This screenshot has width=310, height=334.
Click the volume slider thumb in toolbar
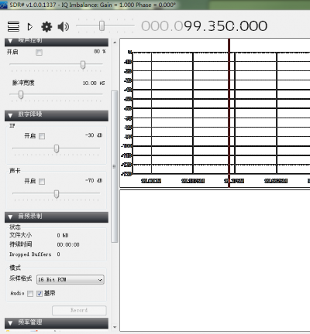(102, 26)
